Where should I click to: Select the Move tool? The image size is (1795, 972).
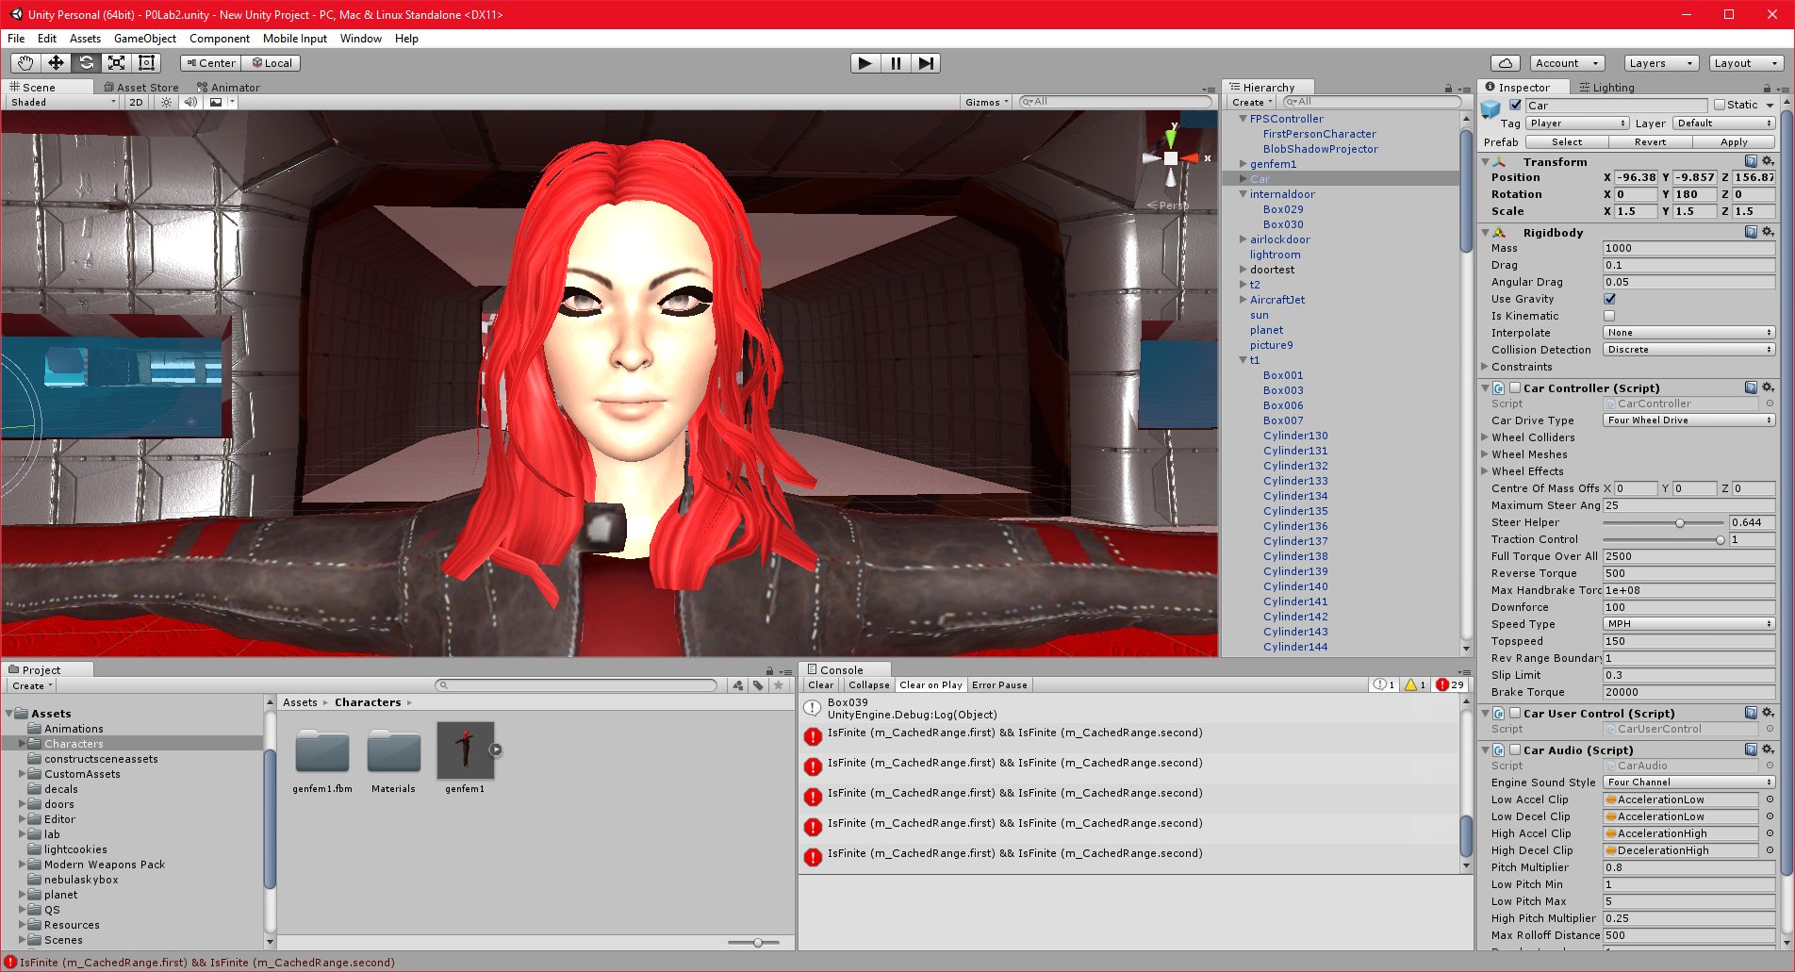click(56, 63)
